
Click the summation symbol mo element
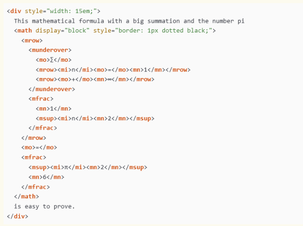pos(54,60)
